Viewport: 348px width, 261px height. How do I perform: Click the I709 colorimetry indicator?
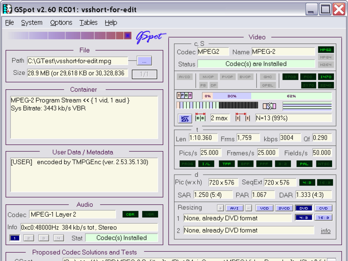(x=290, y=77)
